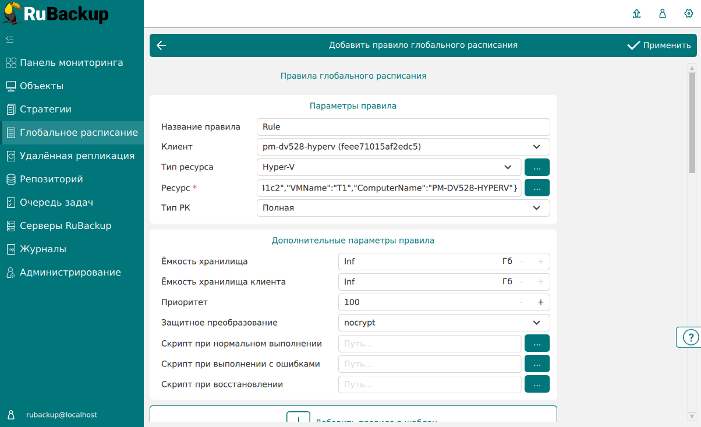Click the Название правила input field
Screen dimensions: 701x427
[403, 127]
